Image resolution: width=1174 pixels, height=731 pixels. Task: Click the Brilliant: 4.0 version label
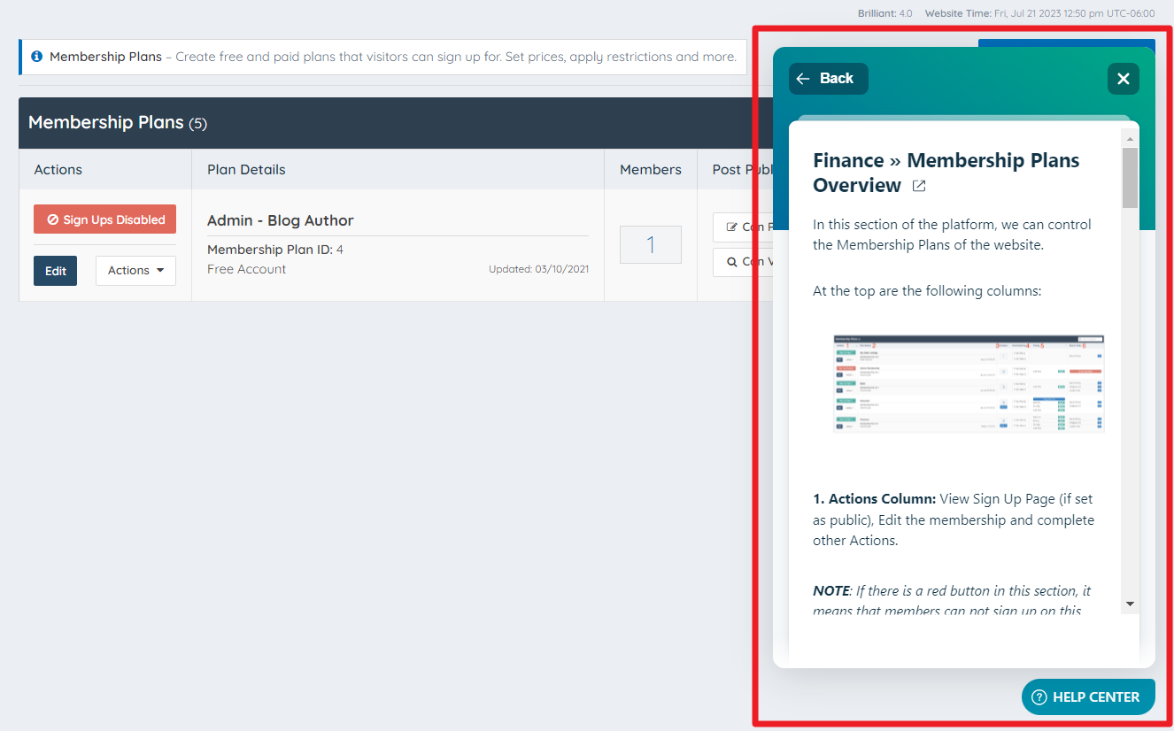[x=884, y=13]
